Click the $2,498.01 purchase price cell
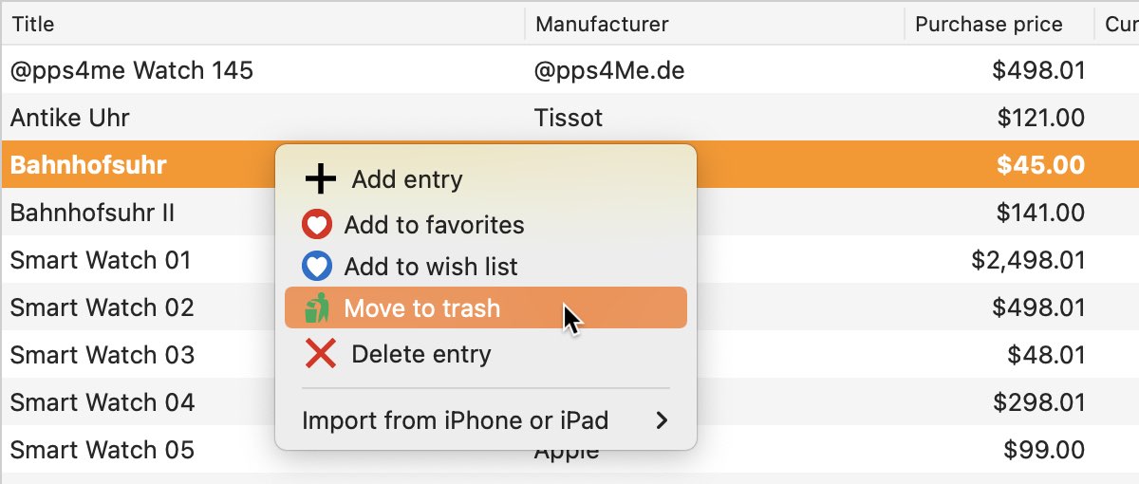This screenshot has height=484, width=1139. [x=1028, y=260]
